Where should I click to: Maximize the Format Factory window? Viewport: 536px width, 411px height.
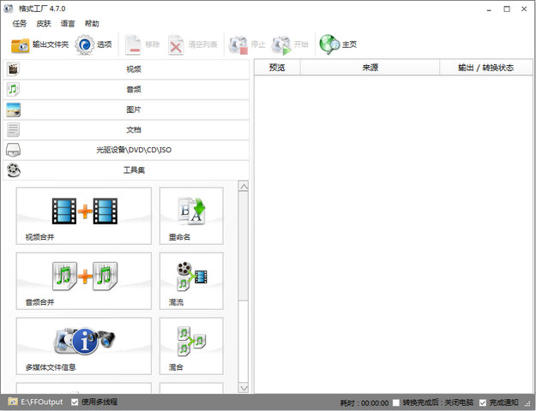[507, 9]
